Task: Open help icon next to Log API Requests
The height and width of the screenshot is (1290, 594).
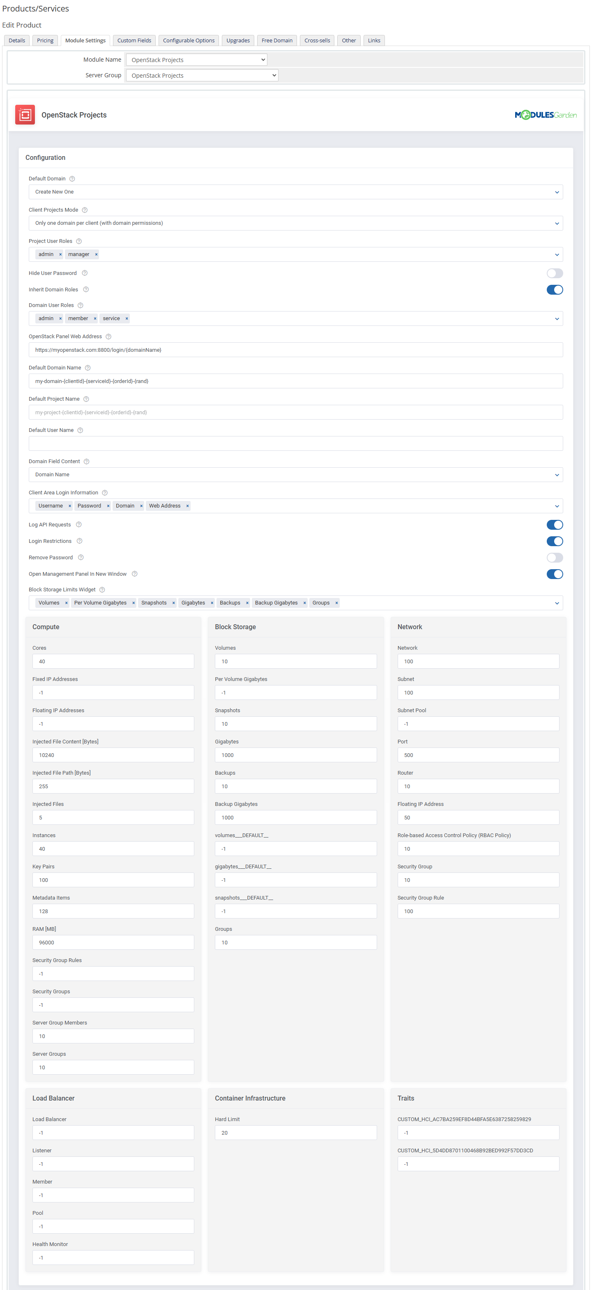Action: [x=78, y=525]
